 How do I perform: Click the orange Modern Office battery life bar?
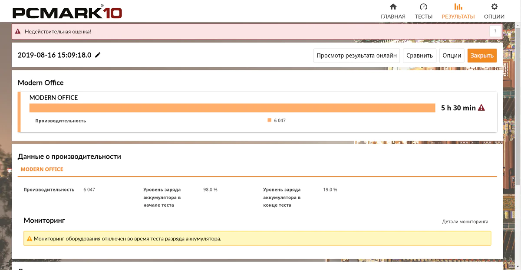tap(232, 108)
